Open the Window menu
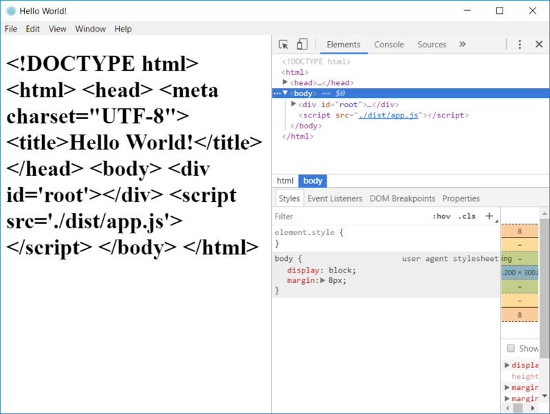Screen dimensions: 550x414 tap(91, 29)
